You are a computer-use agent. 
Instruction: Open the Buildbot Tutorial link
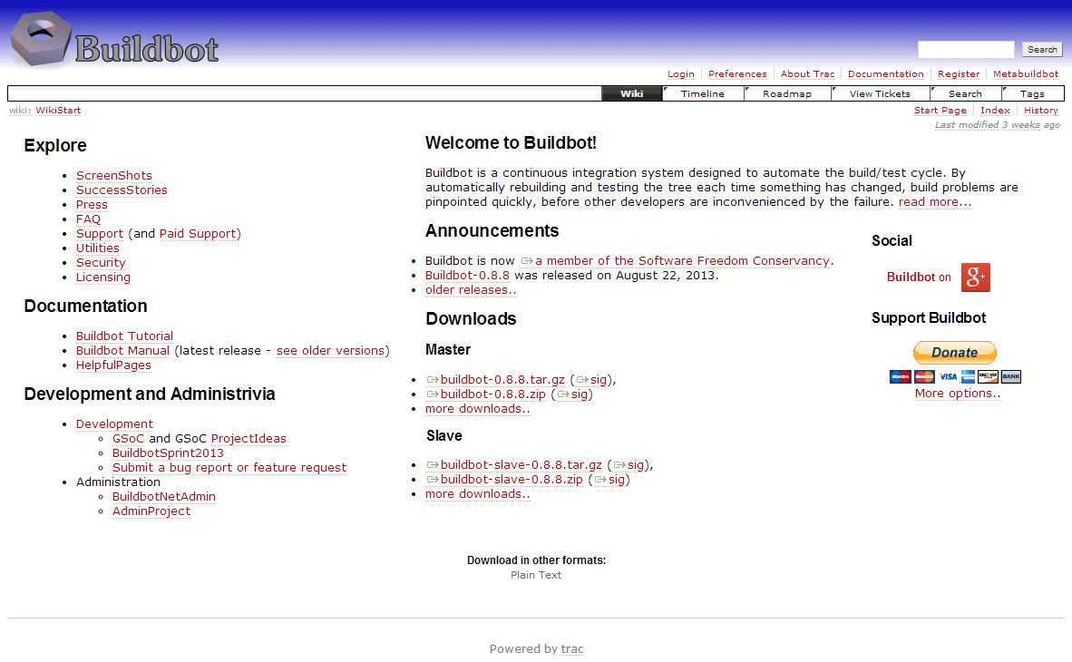[124, 336]
